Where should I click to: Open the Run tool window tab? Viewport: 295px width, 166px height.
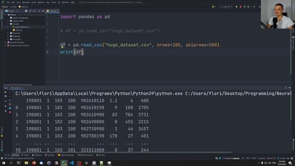click(x=15, y=155)
